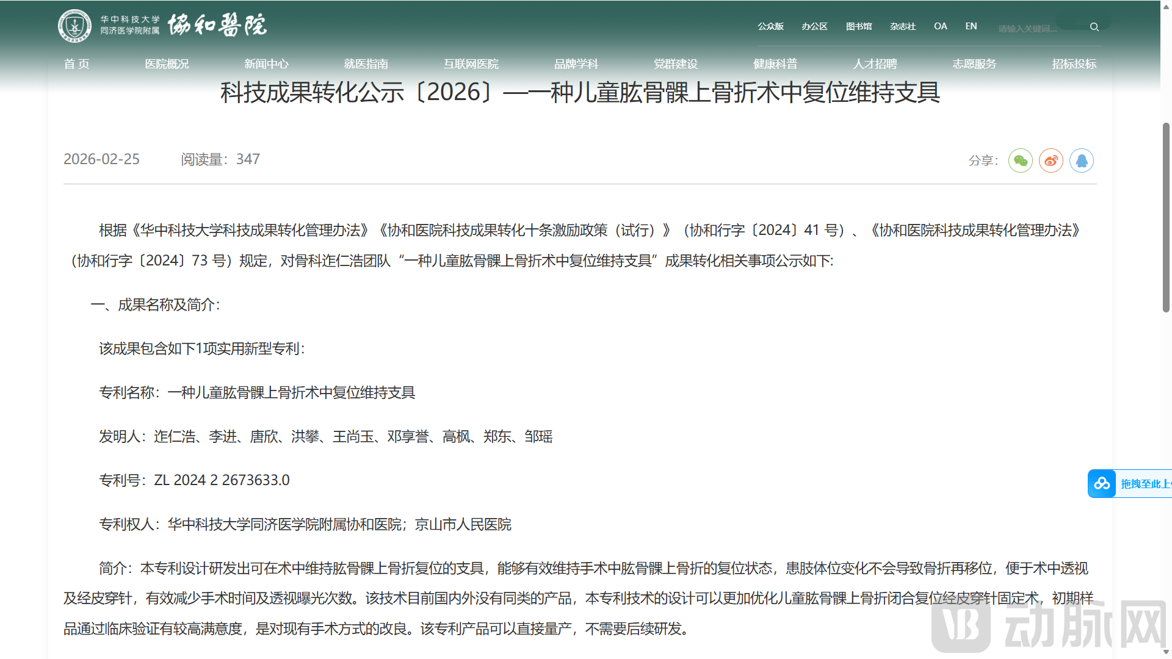Click the 协和医院 calligraphy logo
Screen dimensions: 1172x659
[x=217, y=26]
